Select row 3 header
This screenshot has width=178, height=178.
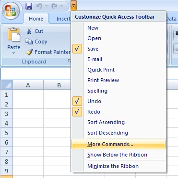(7, 114)
